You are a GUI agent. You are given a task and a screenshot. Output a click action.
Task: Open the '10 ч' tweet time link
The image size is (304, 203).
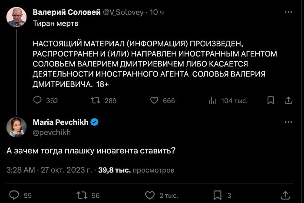(157, 12)
